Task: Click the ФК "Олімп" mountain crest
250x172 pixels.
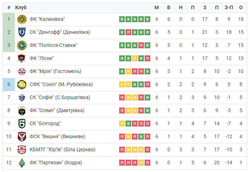Action: pyautogui.click(x=22, y=110)
